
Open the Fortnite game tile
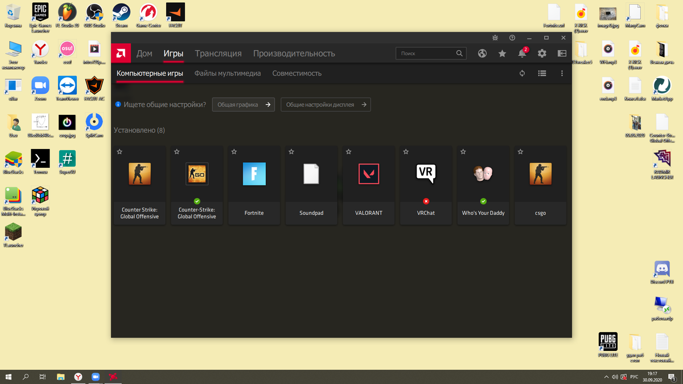pos(254,185)
